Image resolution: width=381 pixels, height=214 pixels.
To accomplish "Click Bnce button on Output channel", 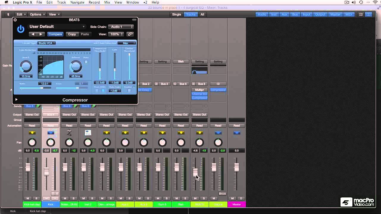I will (222, 193).
